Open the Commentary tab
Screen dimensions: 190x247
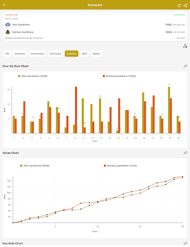coord(38,54)
